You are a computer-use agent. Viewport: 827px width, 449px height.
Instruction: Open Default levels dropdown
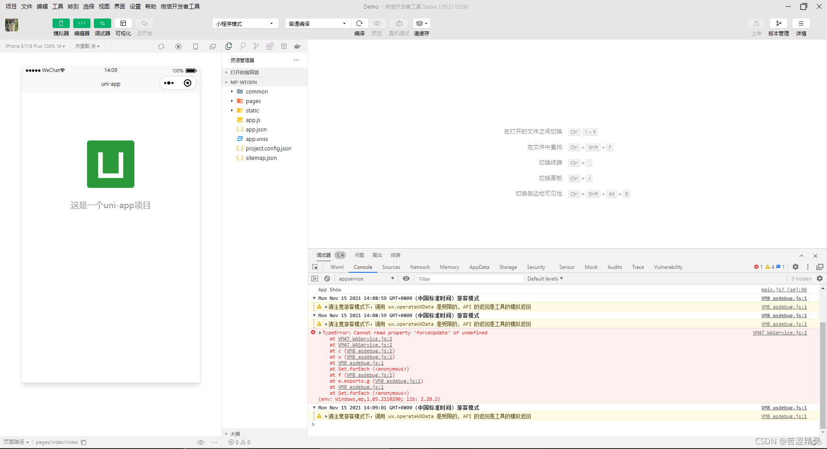pos(545,279)
